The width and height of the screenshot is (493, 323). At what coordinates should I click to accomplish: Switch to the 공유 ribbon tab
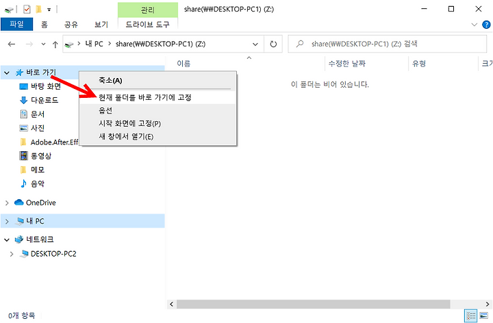(x=71, y=24)
